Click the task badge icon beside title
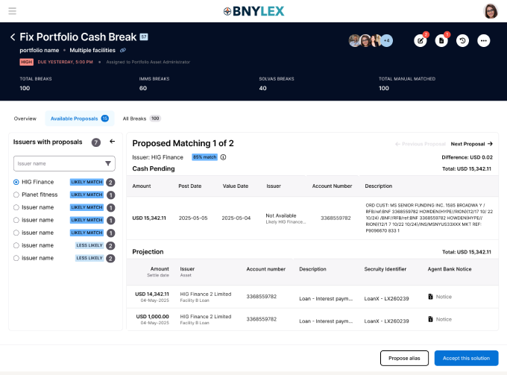The height and width of the screenshot is (375, 507). point(144,37)
